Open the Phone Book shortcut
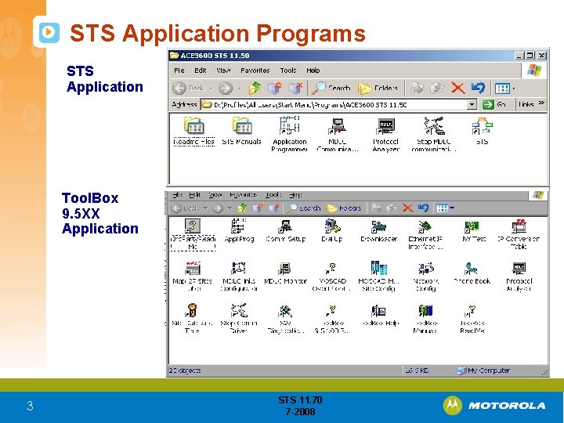Viewport: 564px width, 423px height. coord(472,273)
